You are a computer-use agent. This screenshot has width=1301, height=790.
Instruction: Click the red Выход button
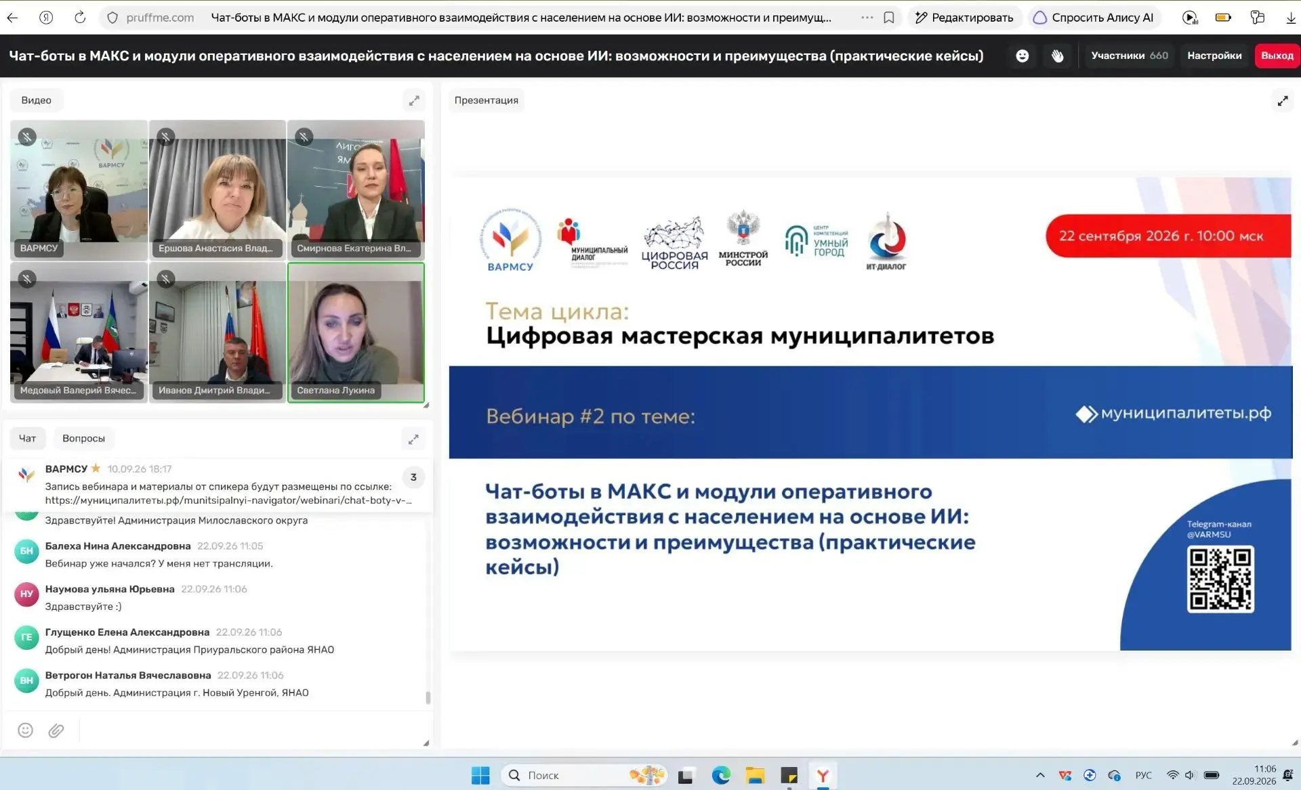pos(1277,56)
